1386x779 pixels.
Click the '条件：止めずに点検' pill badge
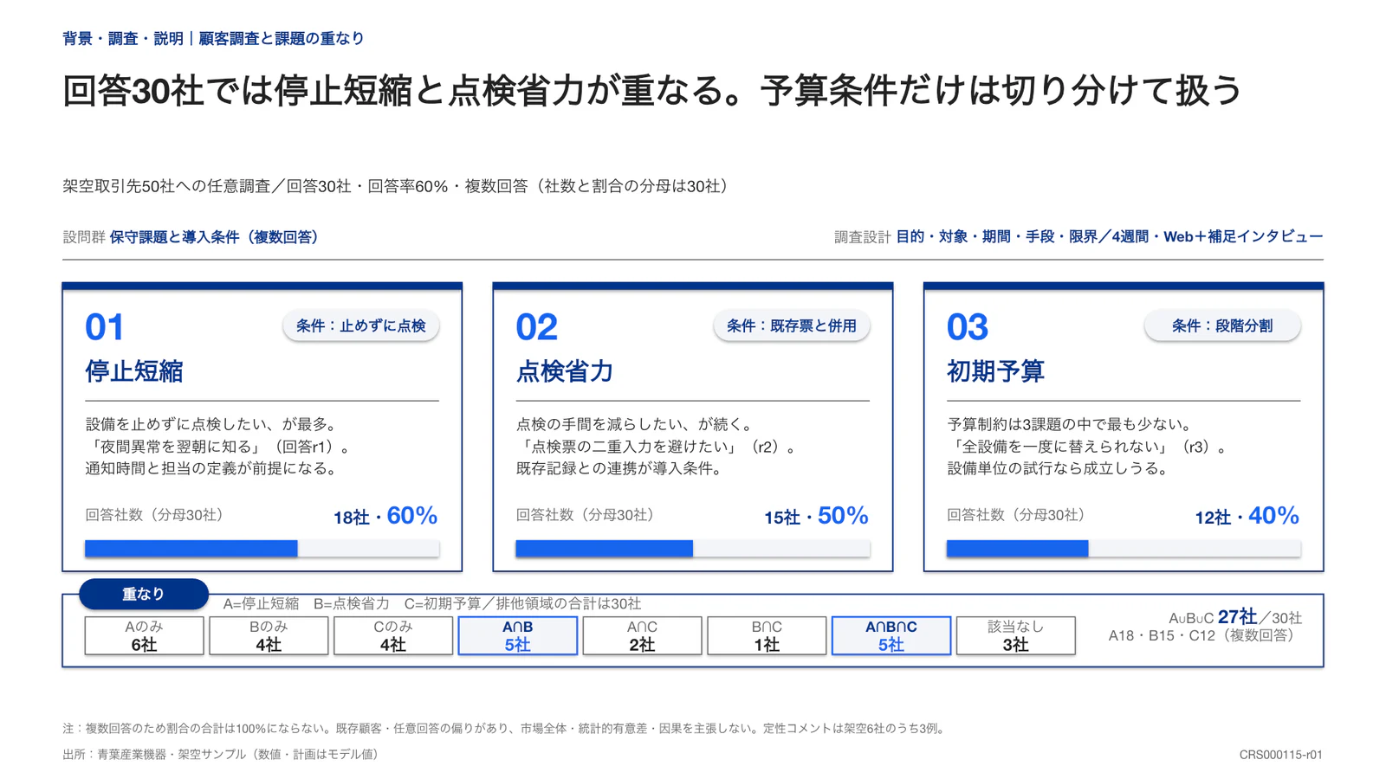360,325
